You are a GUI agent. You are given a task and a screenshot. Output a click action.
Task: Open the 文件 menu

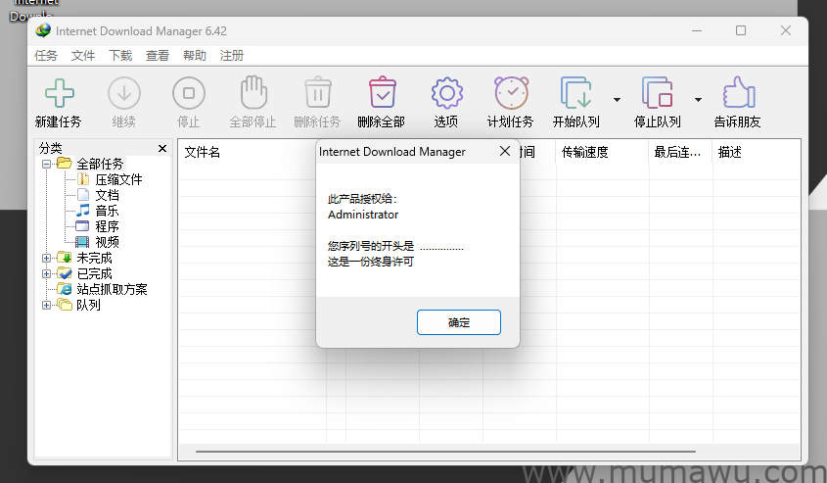(x=83, y=56)
